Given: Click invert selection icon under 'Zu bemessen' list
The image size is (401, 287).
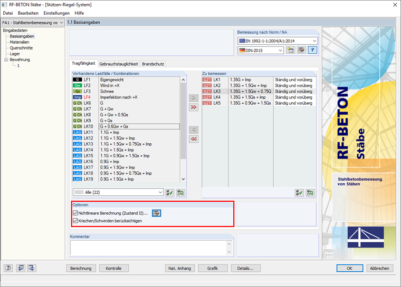Looking at the screenshot, I should point(310,193).
